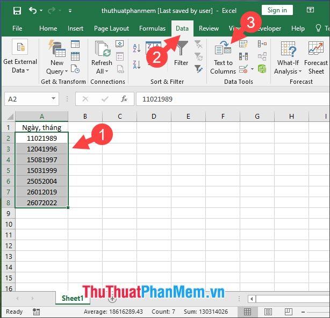Click the Undo arrow icon
This screenshot has height=318, width=330.
click(x=33, y=10)
